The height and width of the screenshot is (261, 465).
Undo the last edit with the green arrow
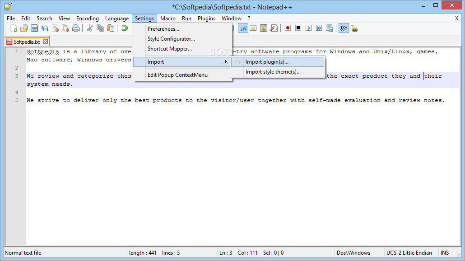coord(125,28)
